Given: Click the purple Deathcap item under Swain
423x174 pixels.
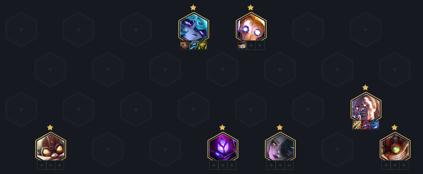Looking at the screenshot, I should 366,125.
